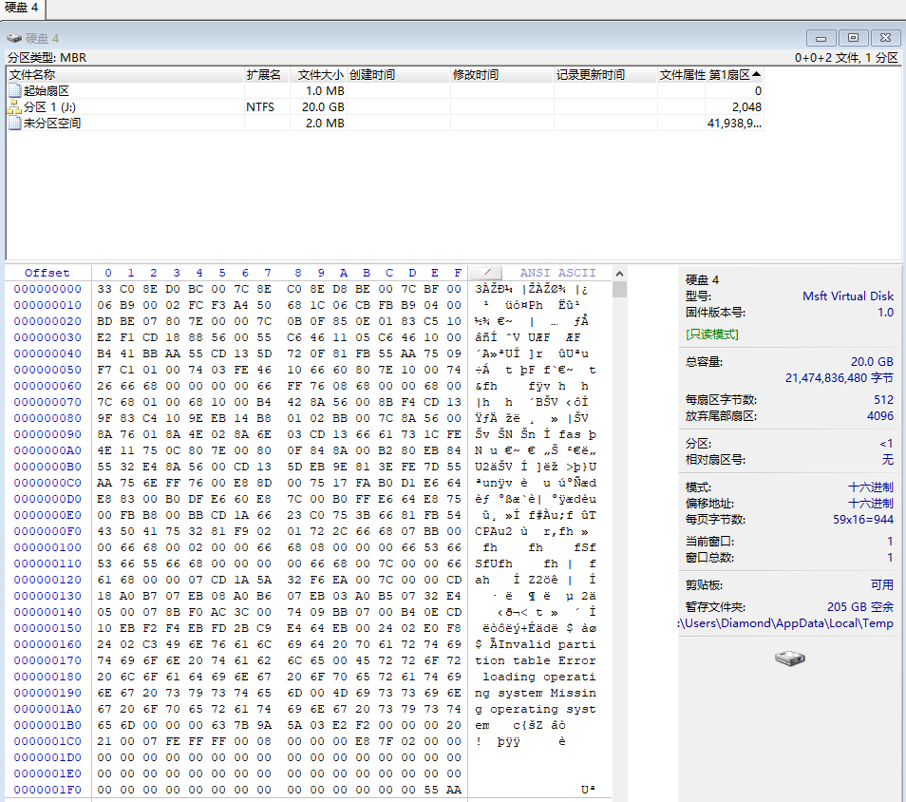
Task: Click the hex view scrollbar thumb
Action: (x=619, y=289)
